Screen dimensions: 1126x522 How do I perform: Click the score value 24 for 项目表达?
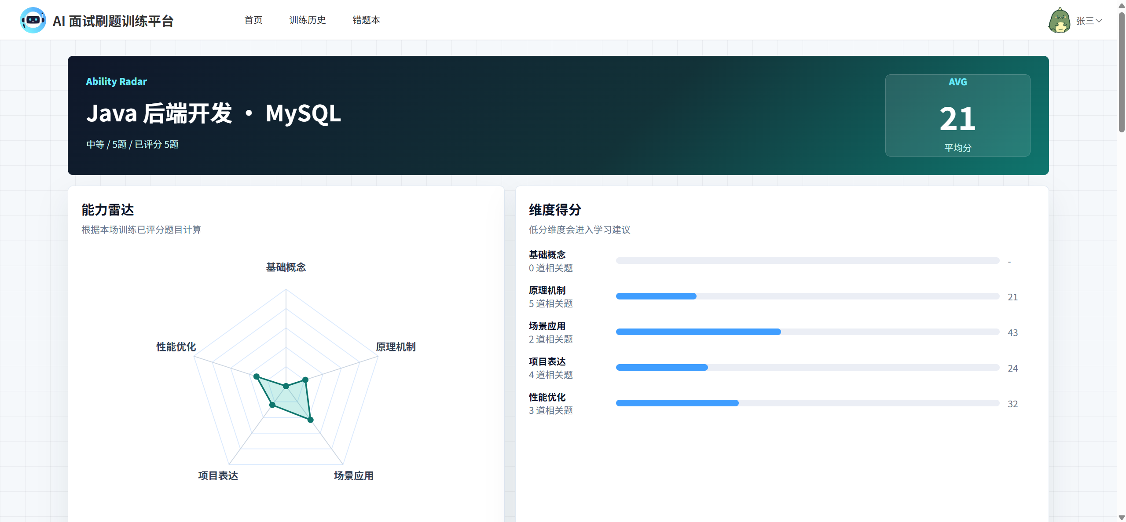tap(1013, 369)
